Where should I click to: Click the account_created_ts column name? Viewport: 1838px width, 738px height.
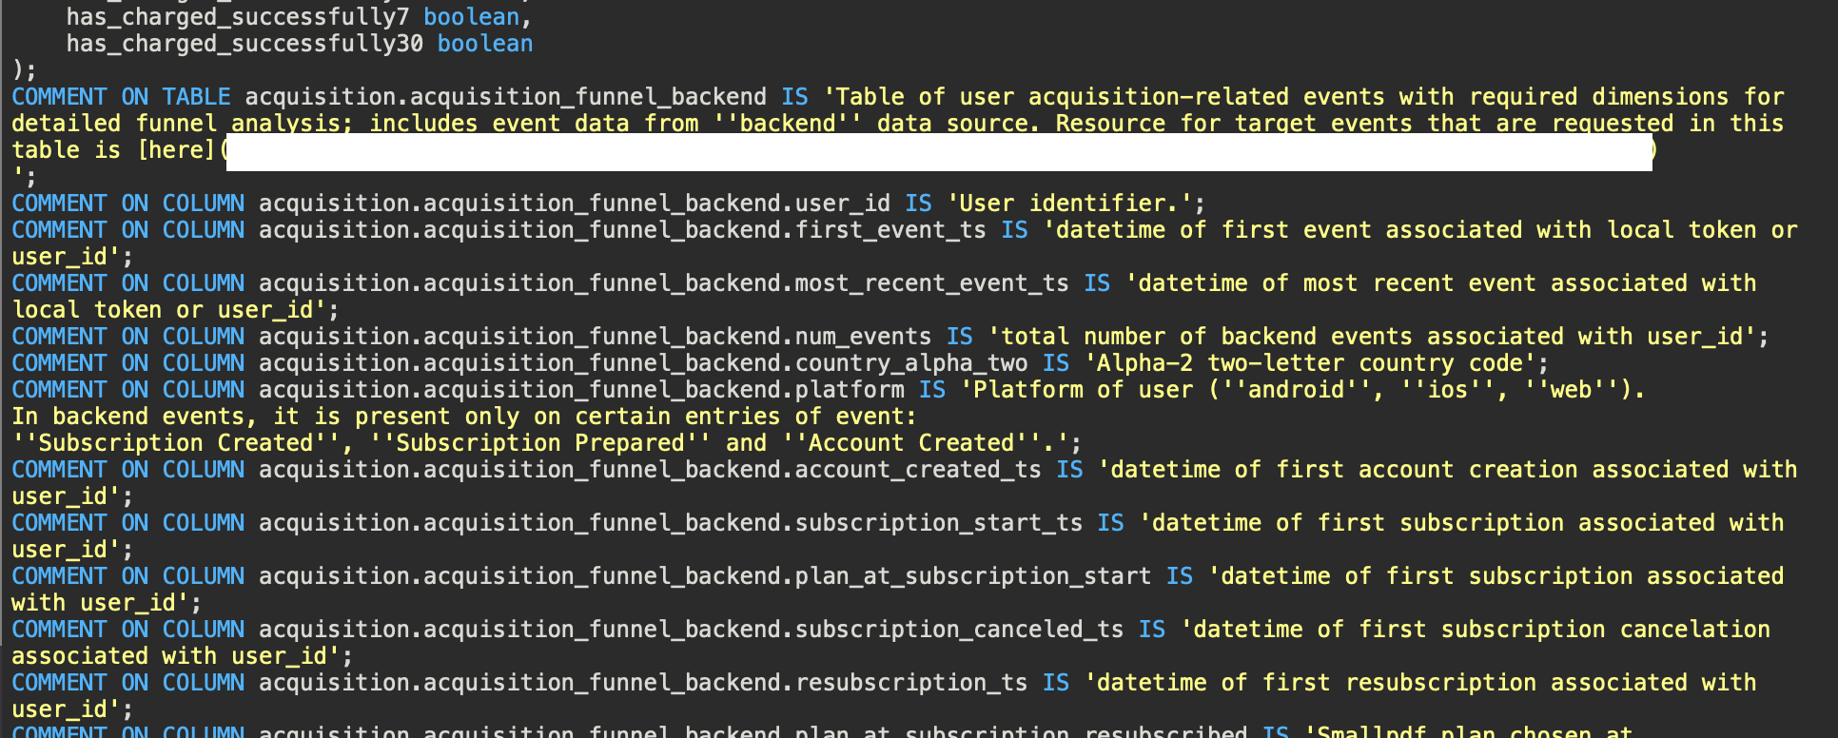coord(918,470)
